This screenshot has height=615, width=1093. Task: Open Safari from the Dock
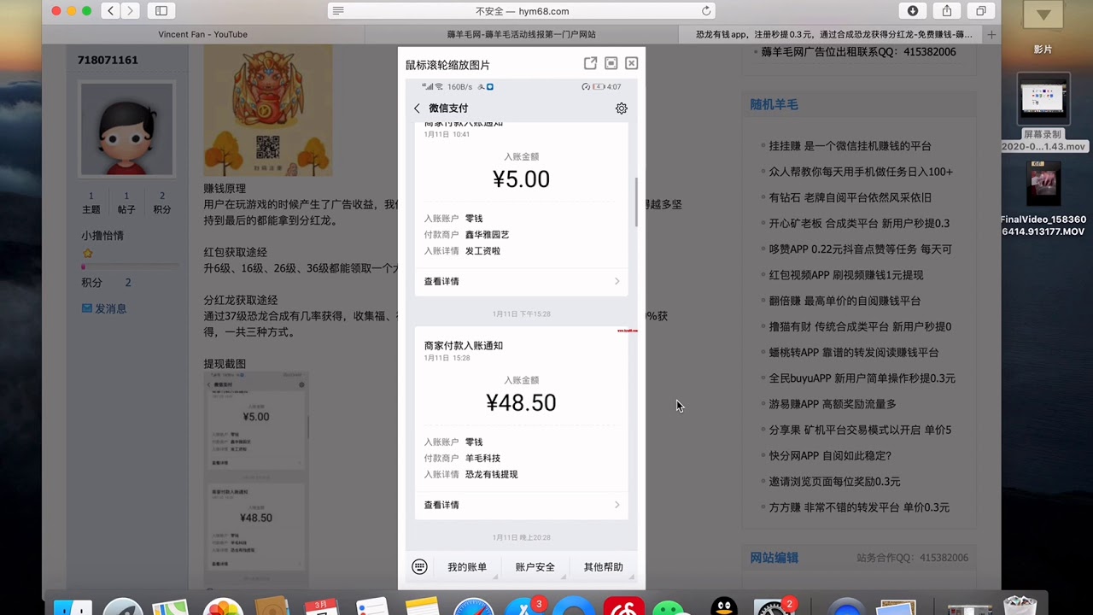tap(474, 606)
